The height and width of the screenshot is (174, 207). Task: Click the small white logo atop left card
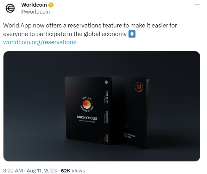(x=106, y=82)
